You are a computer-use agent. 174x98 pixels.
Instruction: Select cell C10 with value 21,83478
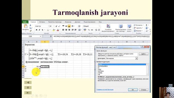(x=45, y=66)
